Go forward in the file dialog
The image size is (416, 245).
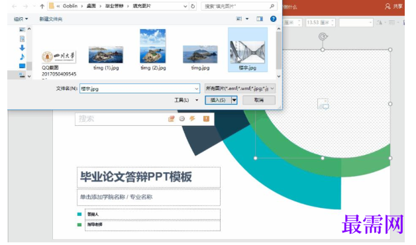tap(25, 6)
